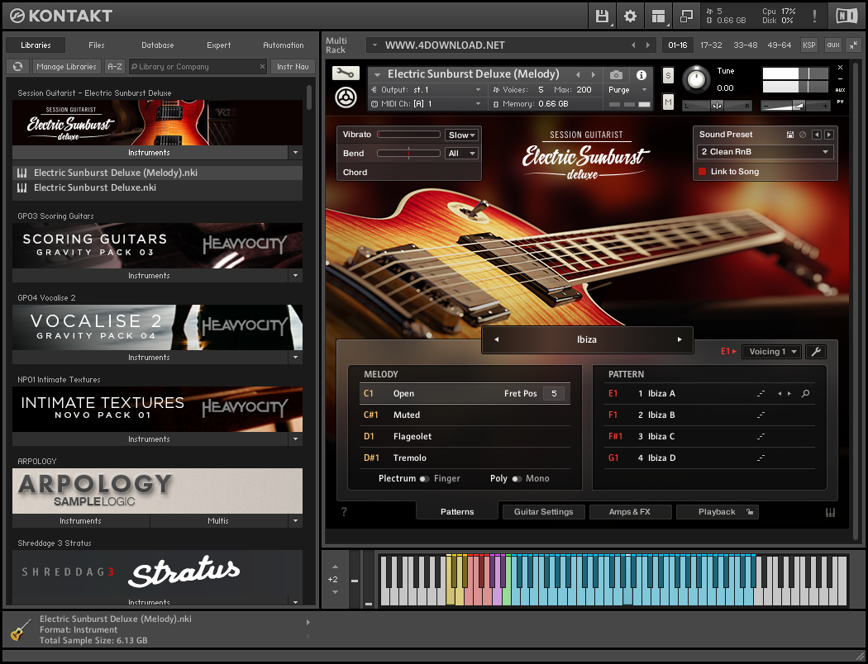The height and width of the screenshot is (664, 868).
Task: Open the MIDI Ch dropdown
Action: 427,104
